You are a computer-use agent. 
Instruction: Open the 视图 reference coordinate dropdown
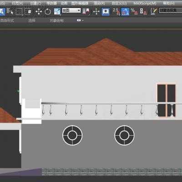[x=71, y=10]
